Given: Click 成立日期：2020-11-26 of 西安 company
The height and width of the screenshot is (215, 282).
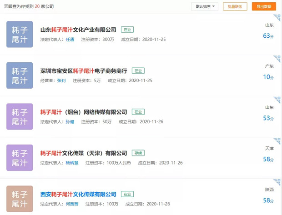Looking at the screenshot, I should (148, 204).
